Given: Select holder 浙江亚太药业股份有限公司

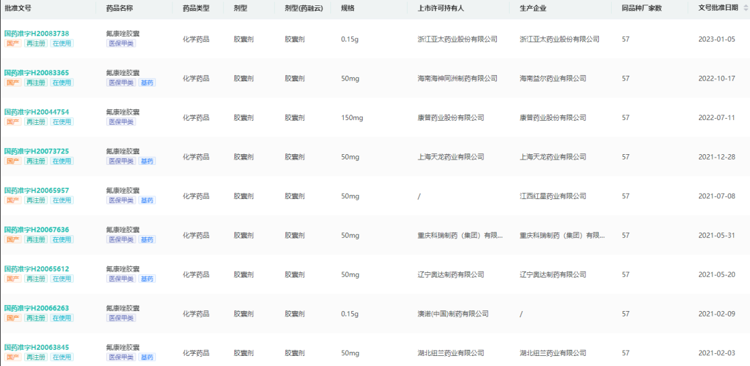Looking at the screenshot, I should point(457,39).
